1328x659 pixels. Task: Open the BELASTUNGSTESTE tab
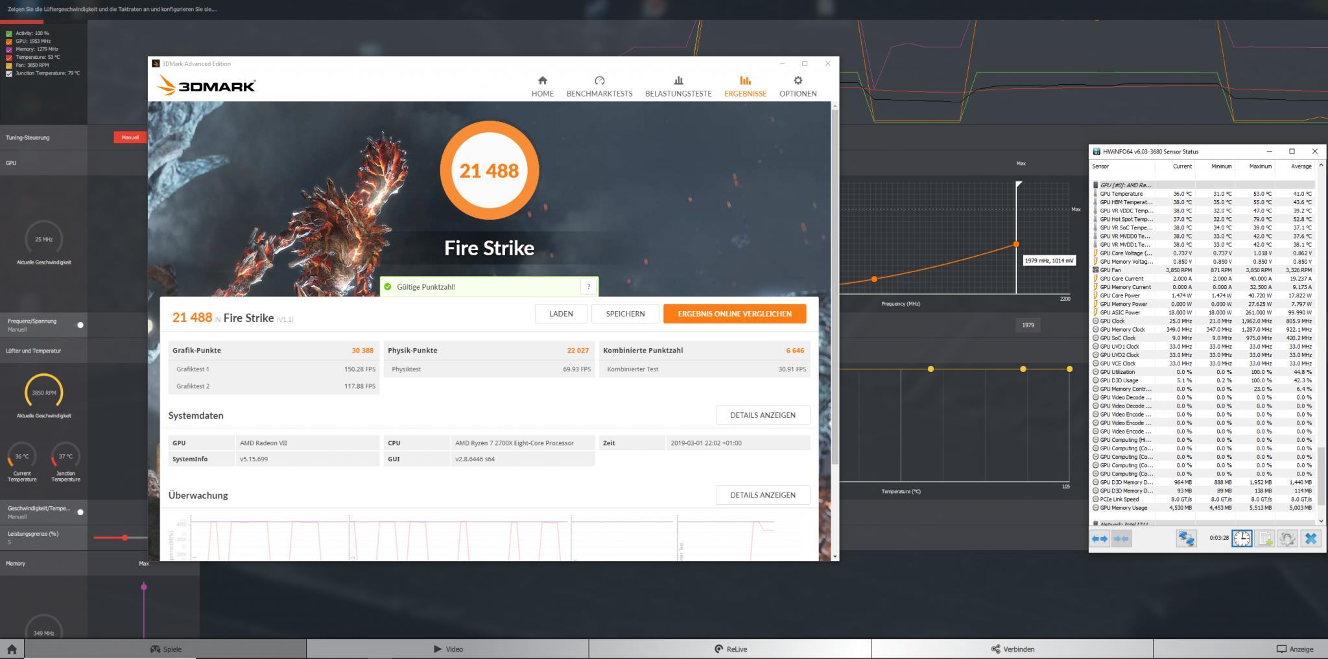click(678, 86)
